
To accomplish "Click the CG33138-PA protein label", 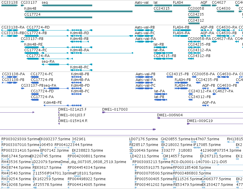I will pos(13,74).
